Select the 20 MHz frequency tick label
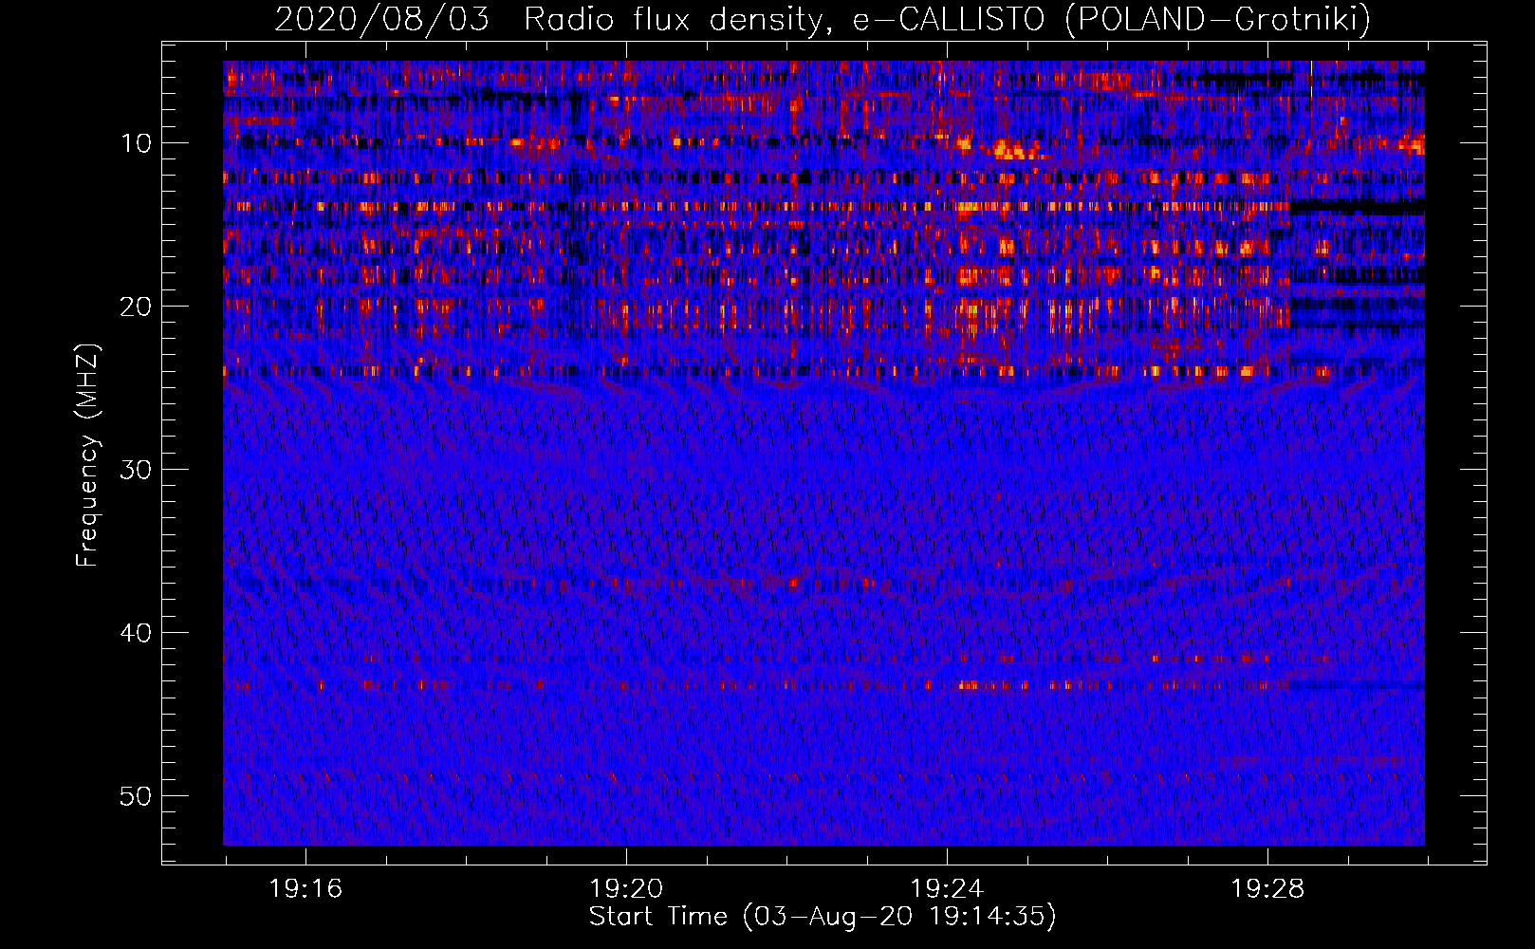This screenshot has width=1535, height=949. click(136, 307)
